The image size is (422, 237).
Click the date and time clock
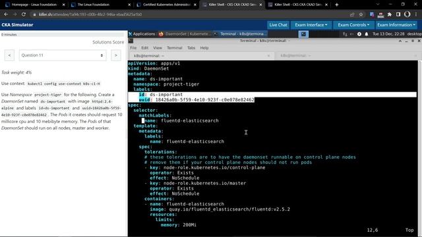tap(388, 34)
